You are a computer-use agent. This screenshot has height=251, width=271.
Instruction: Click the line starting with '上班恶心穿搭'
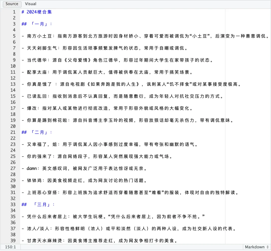click(130, 192)
